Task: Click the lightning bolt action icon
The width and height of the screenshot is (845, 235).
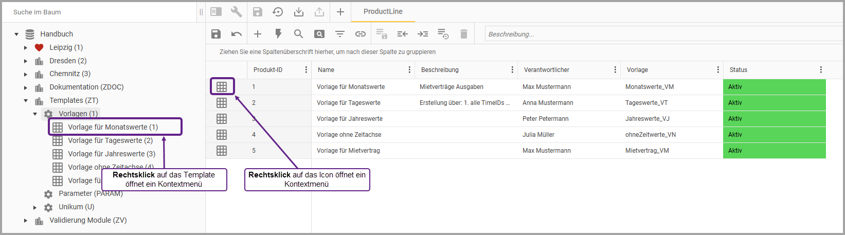Action: [x=278, y=34]
